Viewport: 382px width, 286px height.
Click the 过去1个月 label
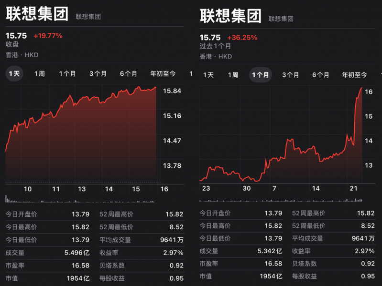point(215,46)
